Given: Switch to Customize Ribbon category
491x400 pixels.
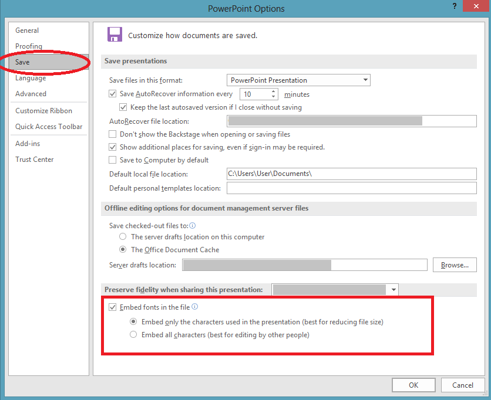Looking at the screenshot, I should (x=43, y=111).
